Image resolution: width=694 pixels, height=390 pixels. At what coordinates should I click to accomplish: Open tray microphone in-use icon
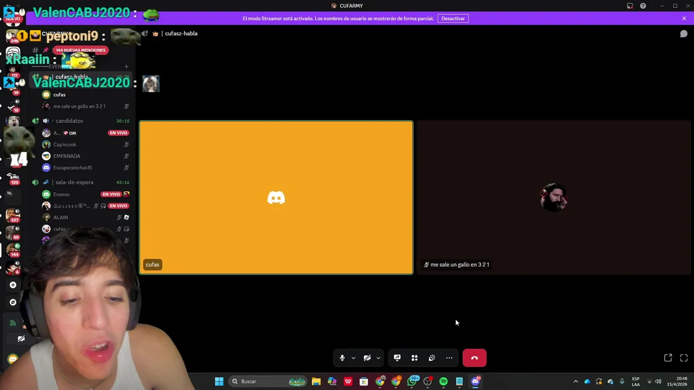point(622,381)
